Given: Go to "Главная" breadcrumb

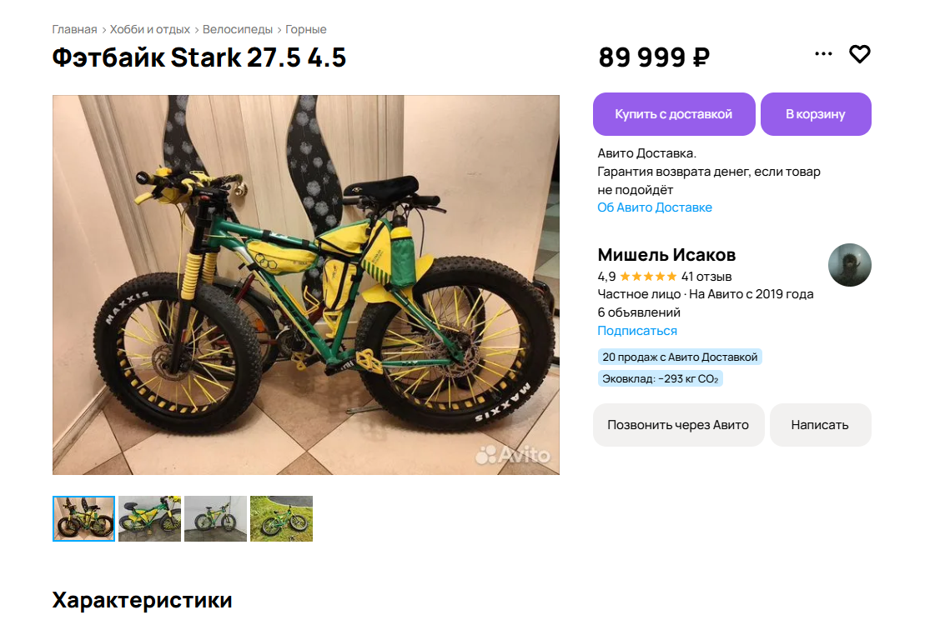Looking at the screenshot, I should pyautogui.click(x=74, y=30).
